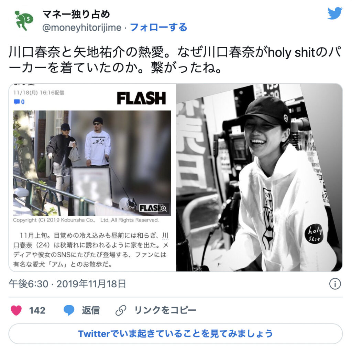Click the Twitter bird logo

(335, 13)
